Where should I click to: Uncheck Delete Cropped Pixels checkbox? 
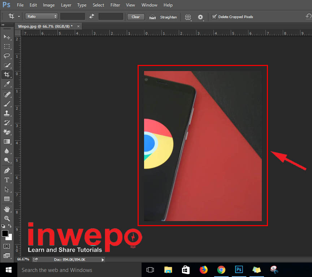214,17
